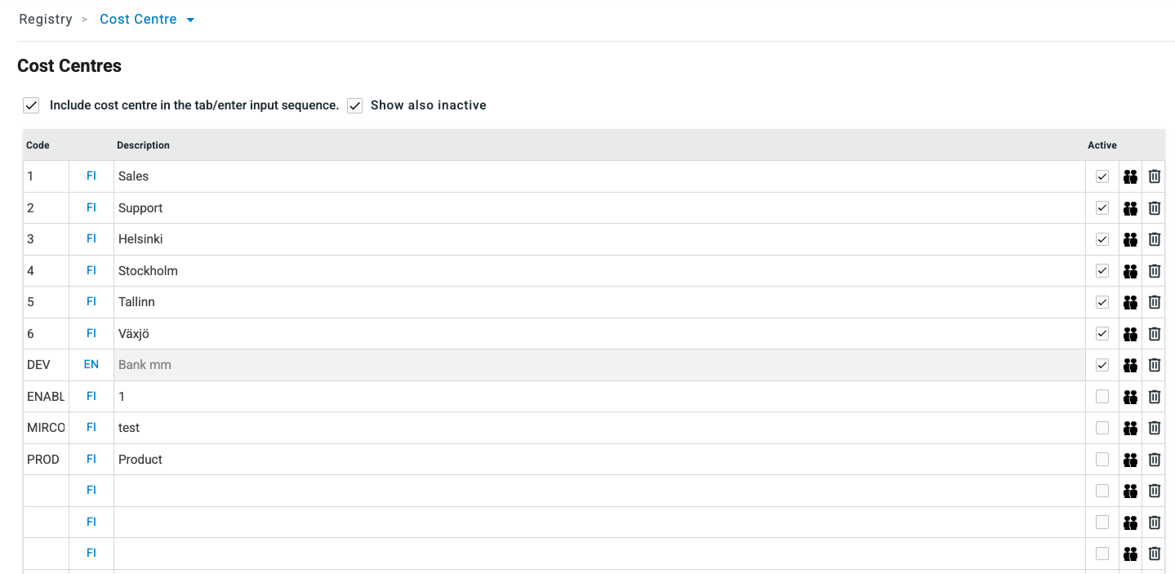This screenshot has height=574, width=1175.
Task: Toggle Show also inactive checkbox
Action: tap(354, 105)
